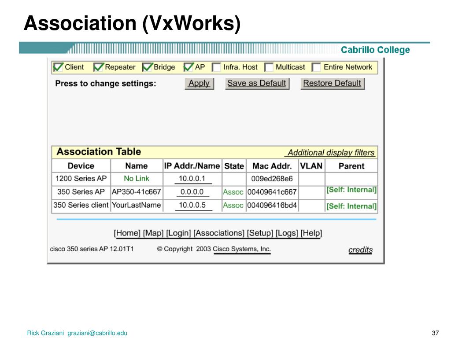Click Save as Default button

[257, 84]
